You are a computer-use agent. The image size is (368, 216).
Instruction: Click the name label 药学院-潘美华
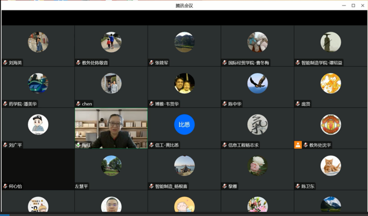22,104
